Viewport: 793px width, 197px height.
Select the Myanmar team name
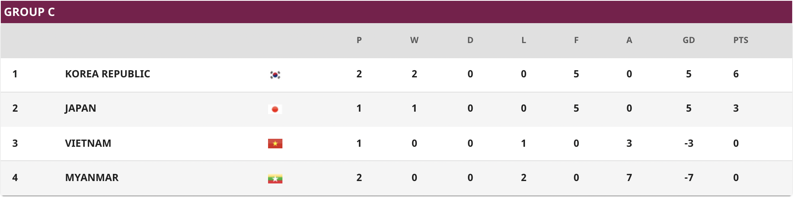pos(92,177)
